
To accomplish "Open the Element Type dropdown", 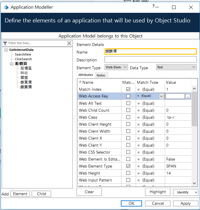I will 116,67.
